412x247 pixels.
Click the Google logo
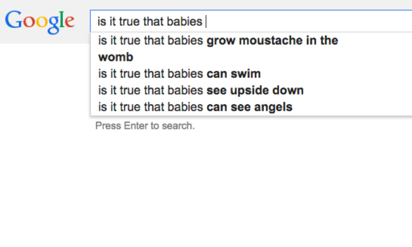[x=40, y=22]
